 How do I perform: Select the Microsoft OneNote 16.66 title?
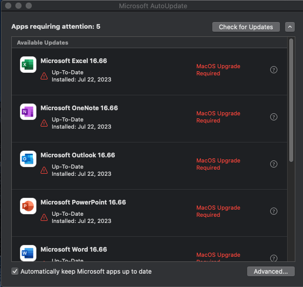pos(79,108)
